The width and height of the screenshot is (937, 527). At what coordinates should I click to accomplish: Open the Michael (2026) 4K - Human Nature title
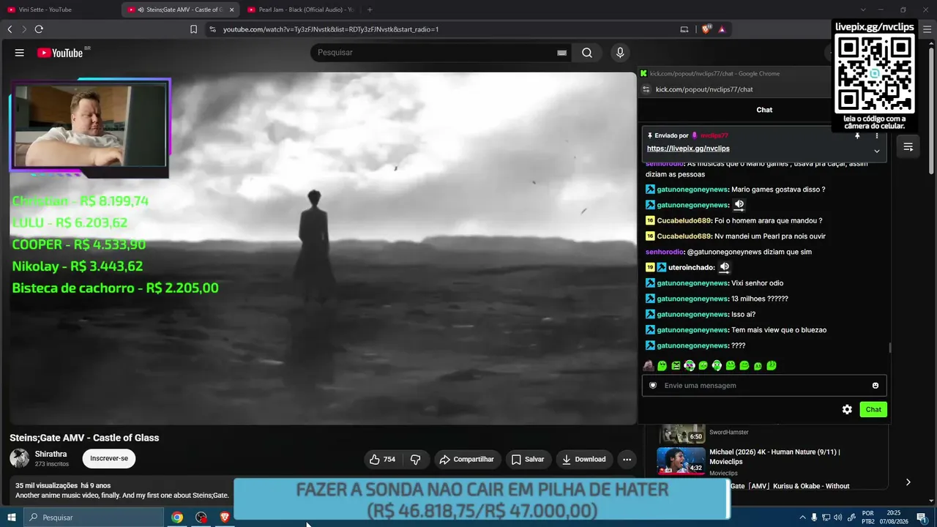coord(774,457)
